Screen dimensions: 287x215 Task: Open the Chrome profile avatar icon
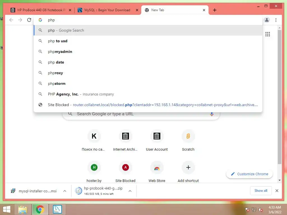[267, 20]
